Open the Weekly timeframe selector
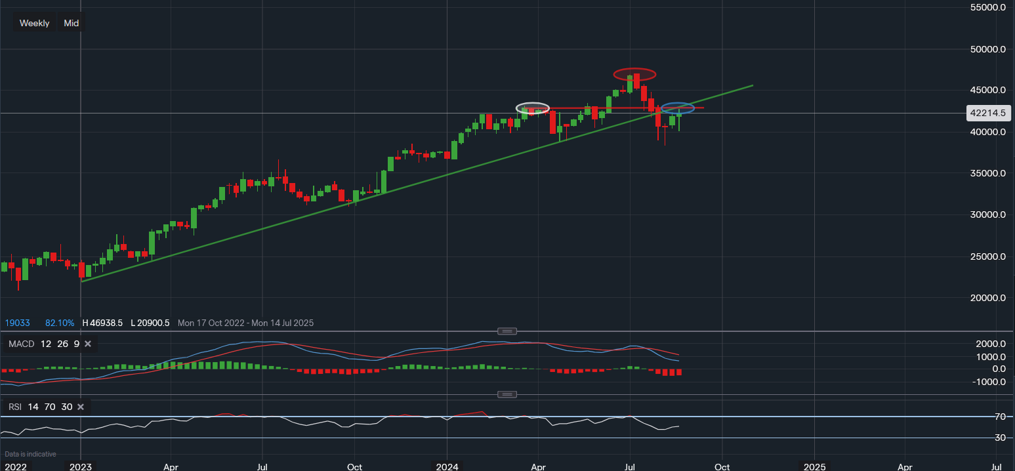Image resolution: width=1015 pixels, height=471 pixels. pos(34,22)
